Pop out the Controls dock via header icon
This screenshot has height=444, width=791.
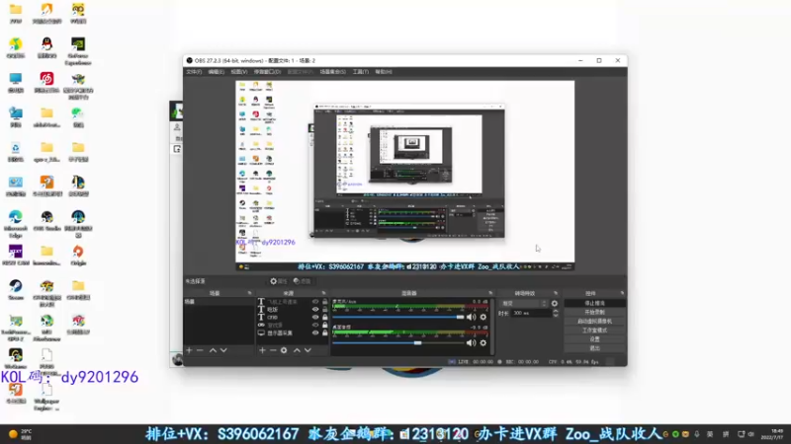point(622,293)
